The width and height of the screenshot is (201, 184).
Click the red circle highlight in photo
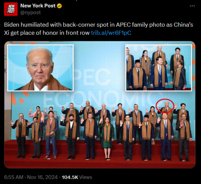(x=165, y=105)
